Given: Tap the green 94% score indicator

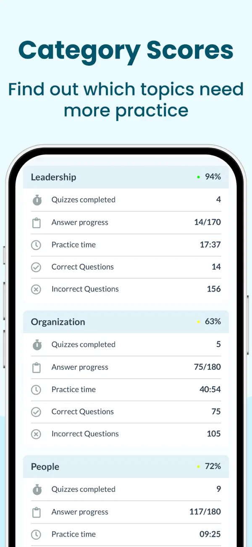Looking at the screenshot, I should point(209,177).
